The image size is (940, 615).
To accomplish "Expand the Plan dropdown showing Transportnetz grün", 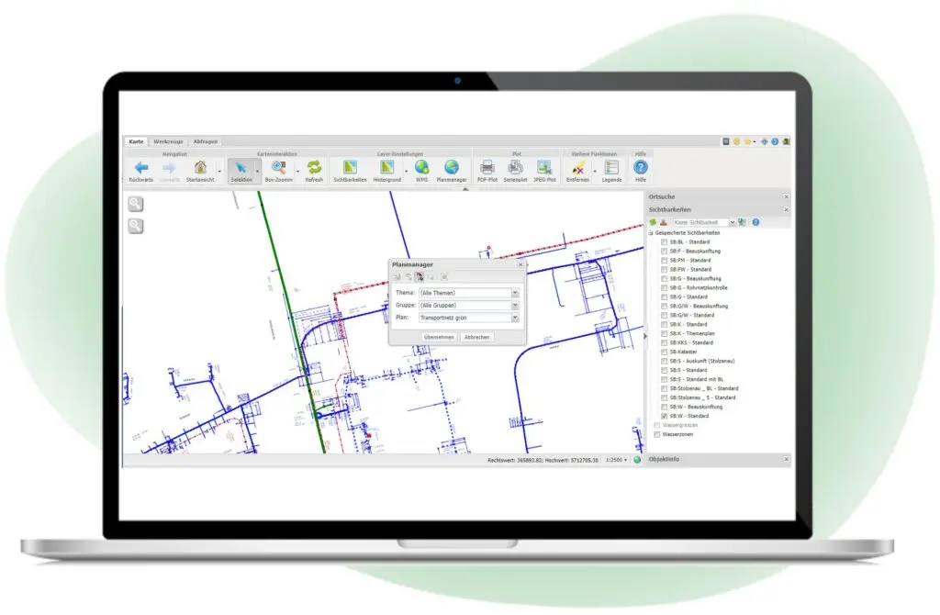I will coord(515,318).
